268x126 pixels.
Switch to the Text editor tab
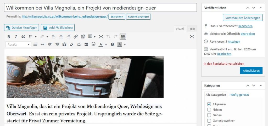point(192,29)
